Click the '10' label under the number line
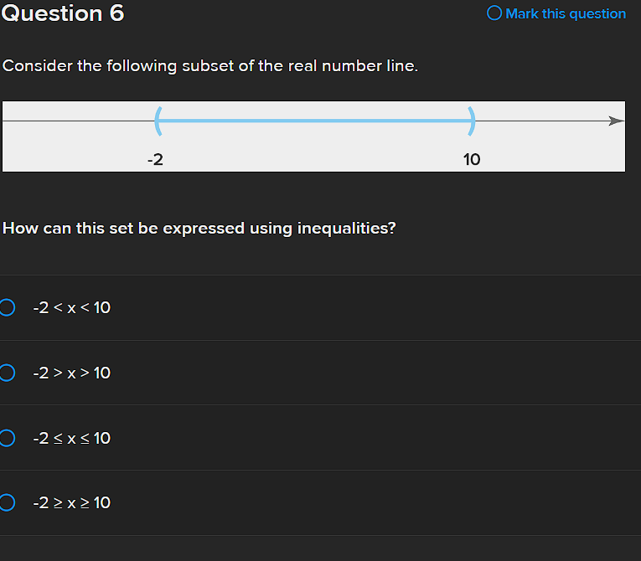 coord(472,159)
